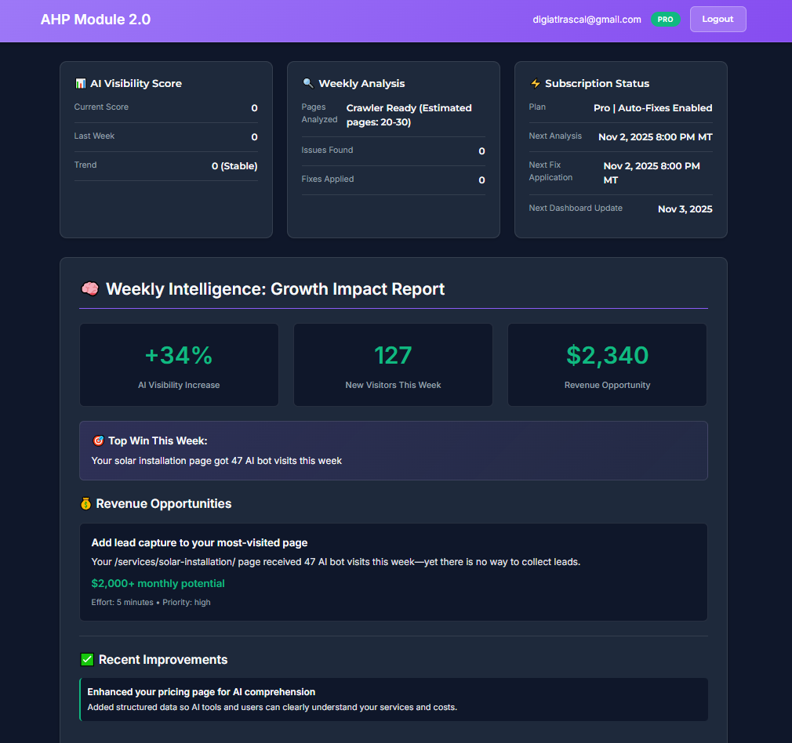The height and width of the screenshot is (743, 792).
Task: Click the Next Fix Application label
Action: click(550, 171)
